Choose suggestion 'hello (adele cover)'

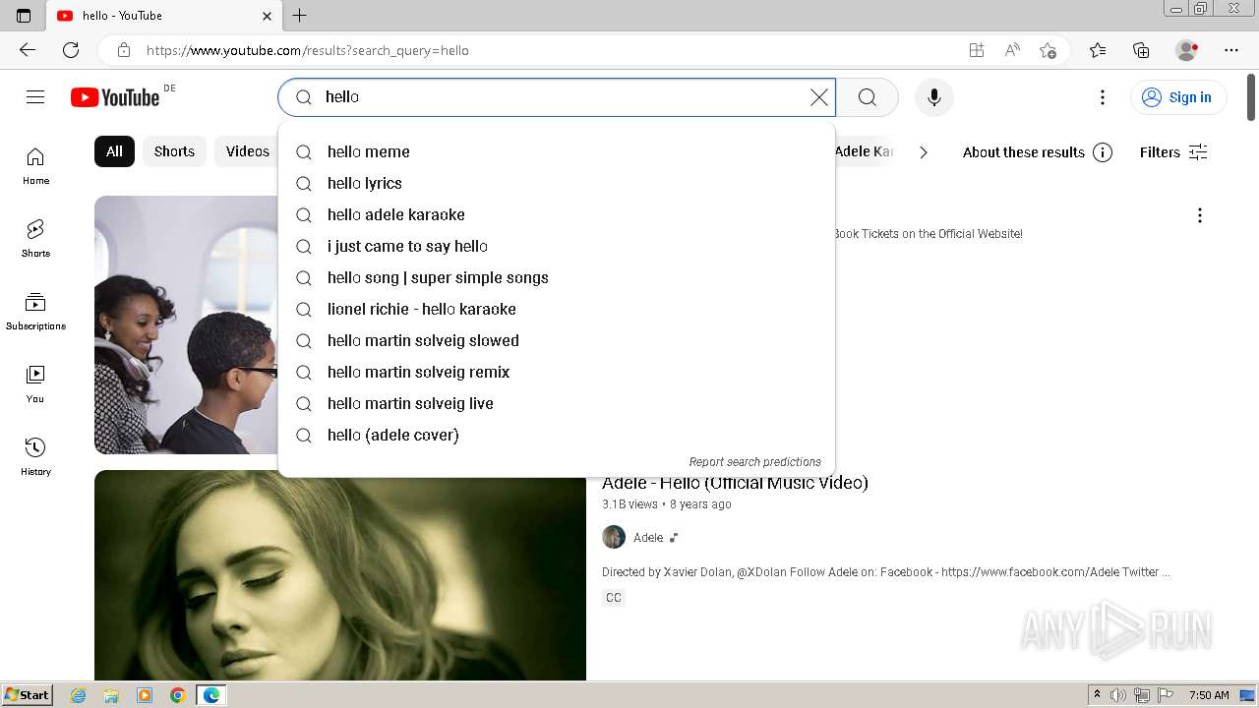pos(557,435)
